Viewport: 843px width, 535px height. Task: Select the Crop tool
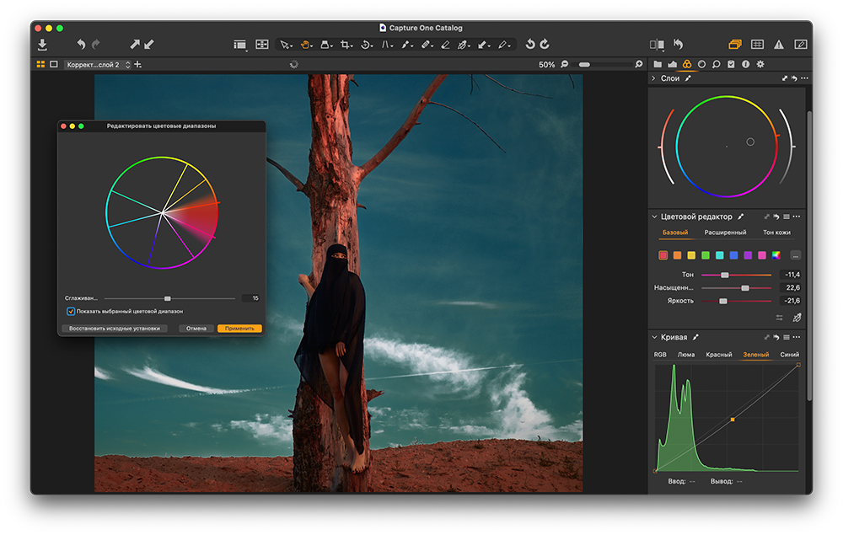(x=346, y=45)
